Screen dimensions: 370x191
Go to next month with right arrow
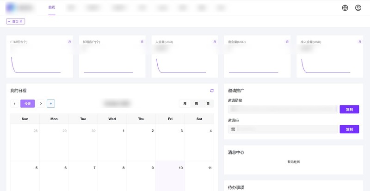tap(41, 104)
